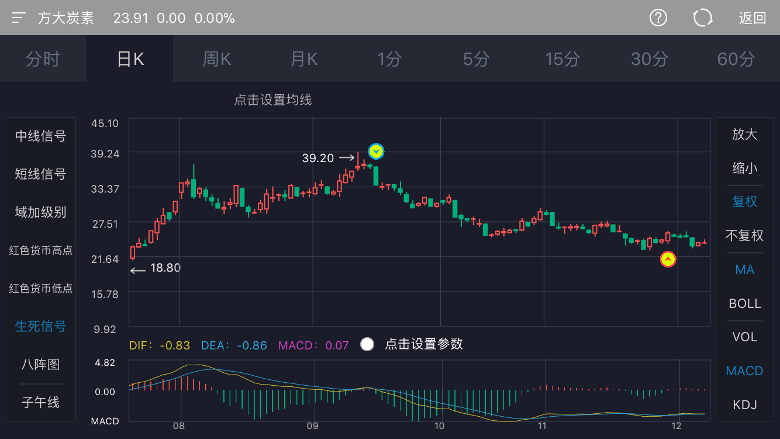Tap the MACD value 0.07
The width and height of the screenshot is (780, 439).
[337, 345]
